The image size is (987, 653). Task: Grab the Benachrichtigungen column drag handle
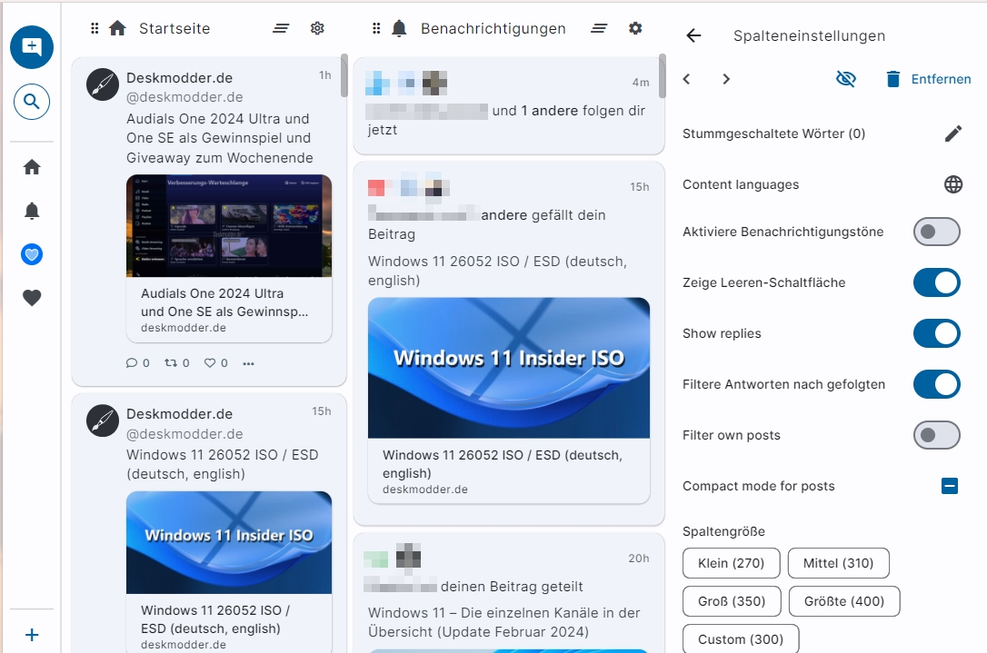(376, 28)
